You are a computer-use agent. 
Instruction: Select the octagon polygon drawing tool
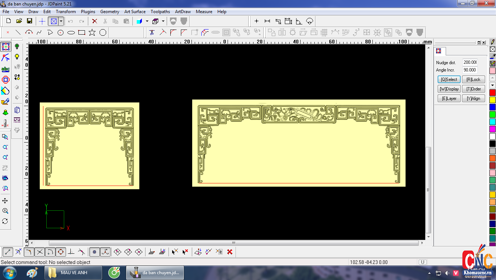pos(103,32)
